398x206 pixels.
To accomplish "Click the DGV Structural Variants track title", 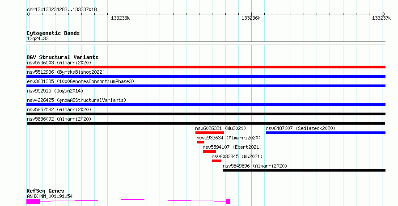I will tap(63, 57).
